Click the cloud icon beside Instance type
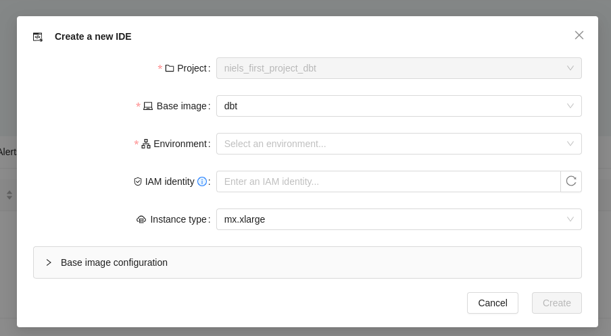The width and height of the screenshot is (611, 336). pyautogui.click(x=141, y=219)
